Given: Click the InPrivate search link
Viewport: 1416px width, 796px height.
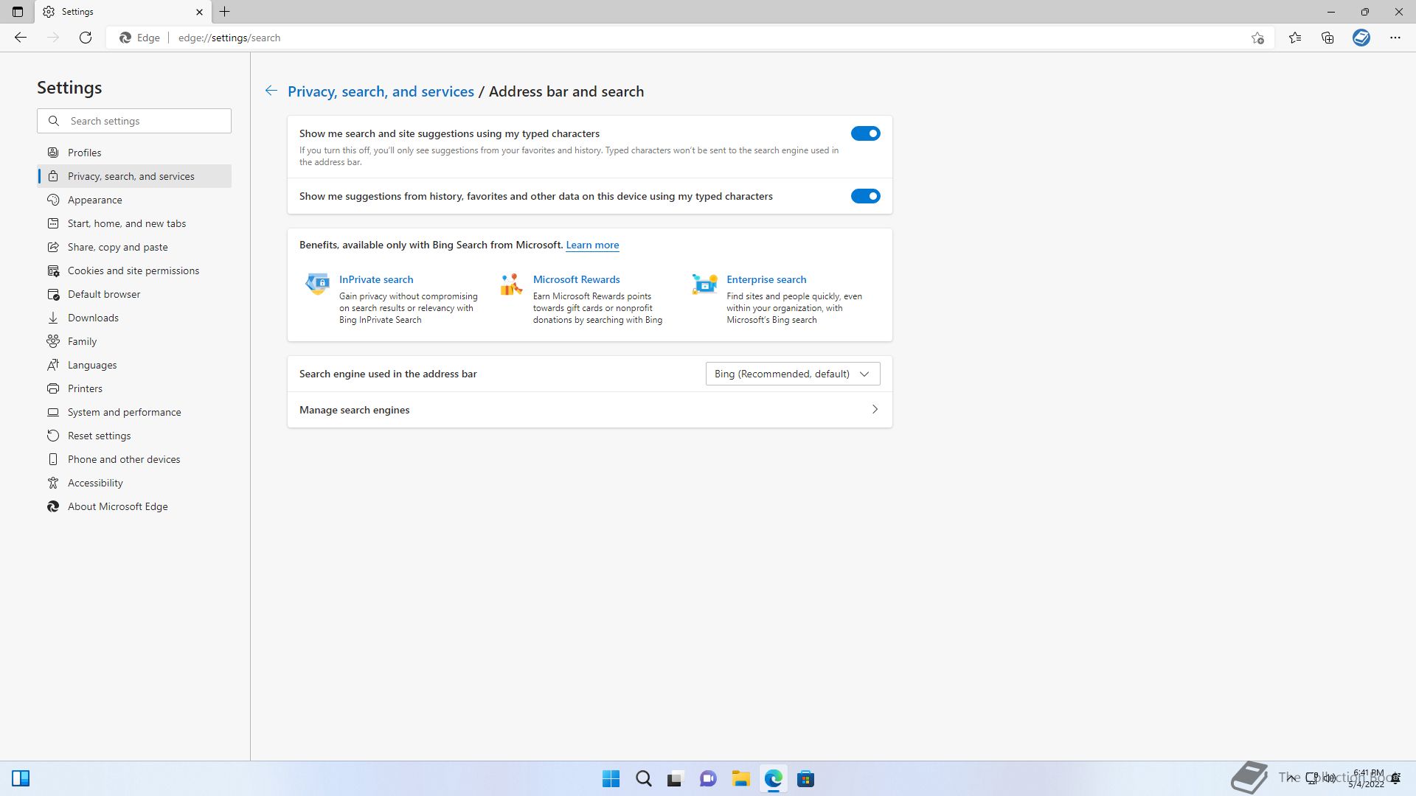Looking at the screenshot, I should 376,279.
